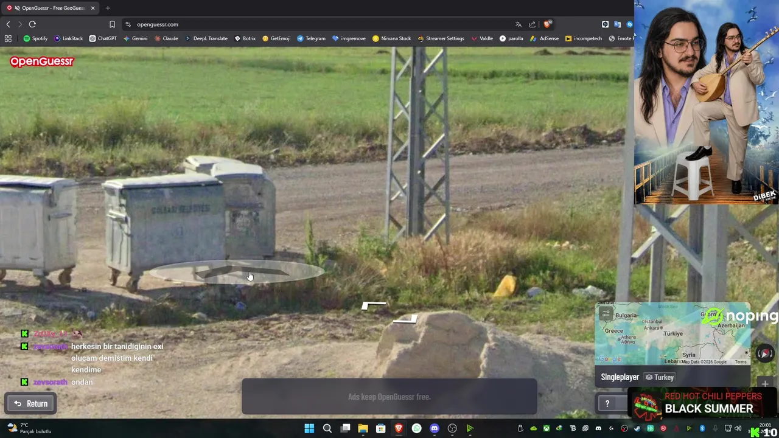
Task: Close the OpenGuessr tab
Action: (93, 8)
